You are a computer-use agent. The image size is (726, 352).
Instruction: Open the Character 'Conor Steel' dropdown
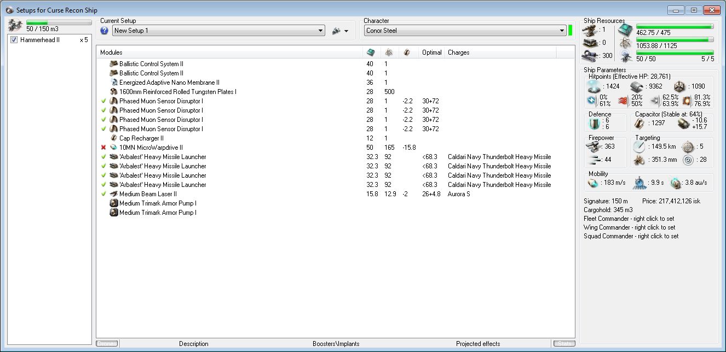(x=465, y=31)
